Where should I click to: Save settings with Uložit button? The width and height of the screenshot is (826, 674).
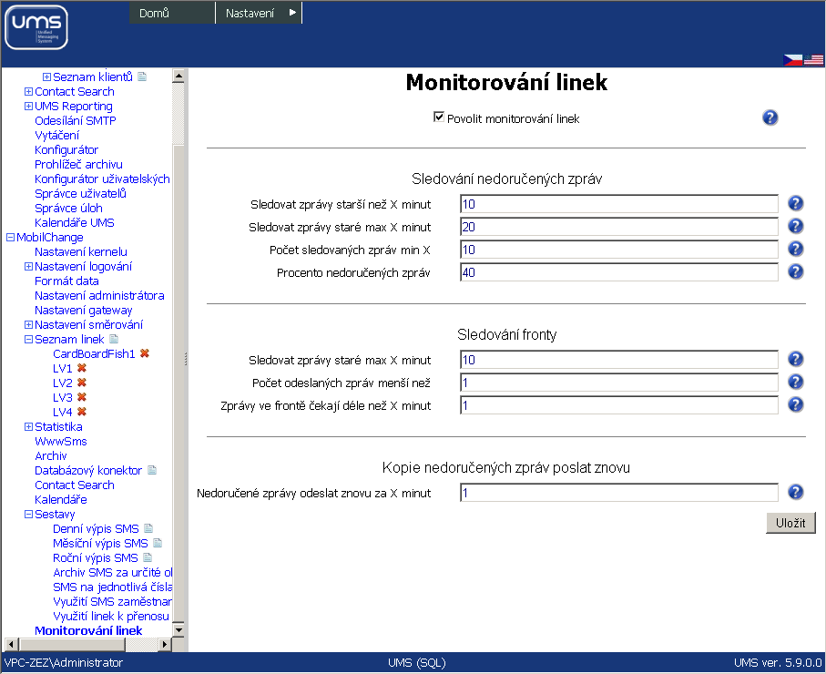point(790,523)
